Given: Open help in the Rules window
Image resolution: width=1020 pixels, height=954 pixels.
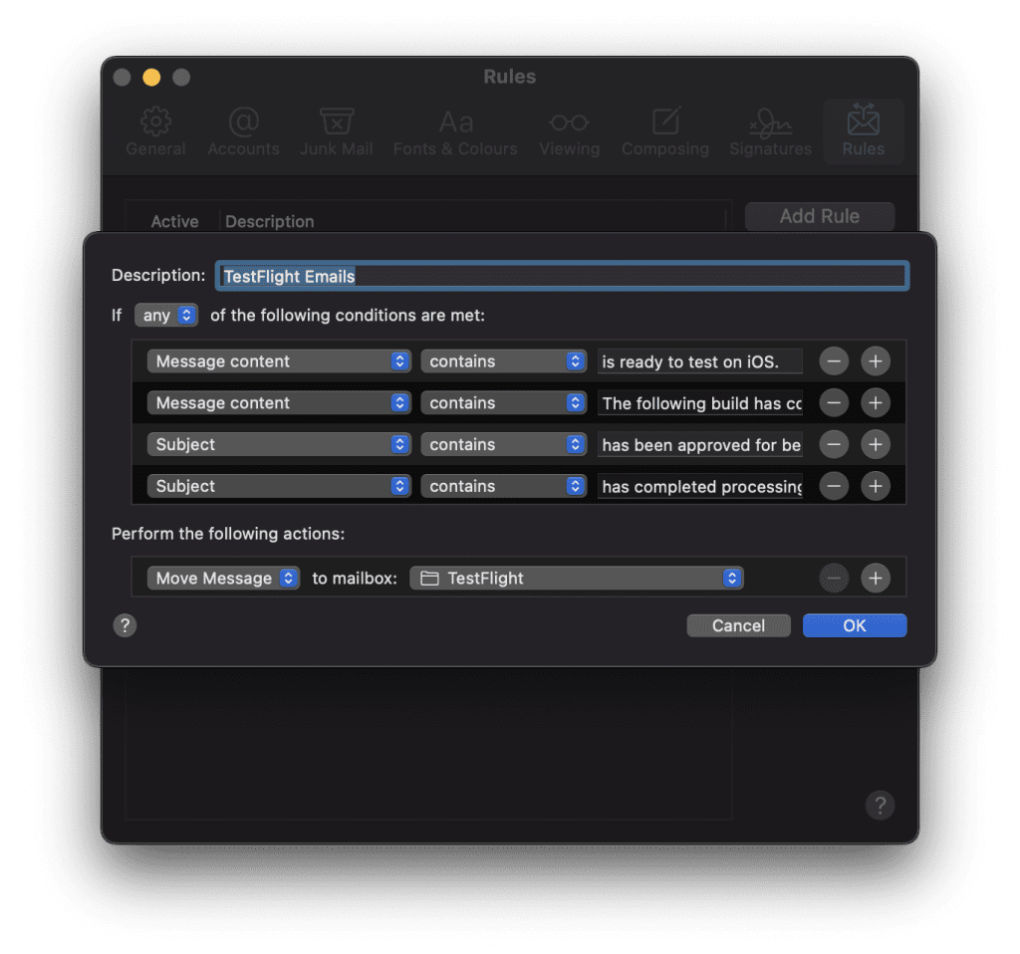Looking at the screenshot, I should (x=881, y=805).
